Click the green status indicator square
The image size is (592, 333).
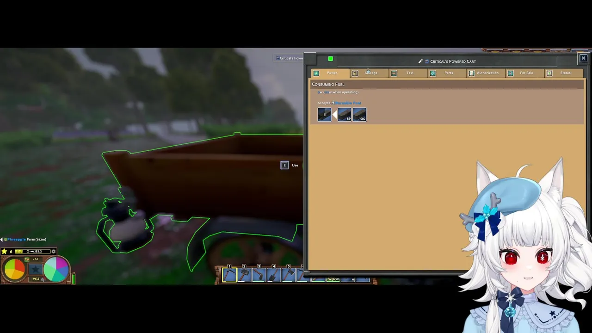330,59
